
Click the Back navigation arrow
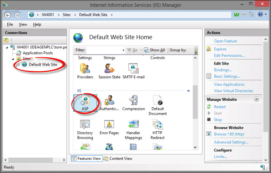(x=8, y=15)
